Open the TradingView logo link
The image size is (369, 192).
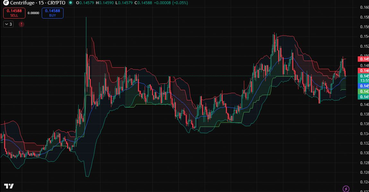click(x=9, y=186)
